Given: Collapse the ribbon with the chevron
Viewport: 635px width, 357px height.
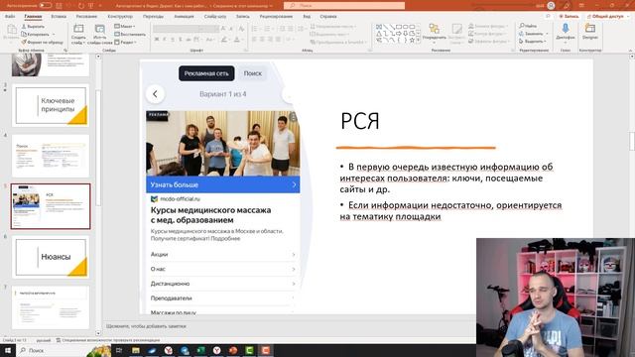Looking at the screenshot, I should coord(630,51).
